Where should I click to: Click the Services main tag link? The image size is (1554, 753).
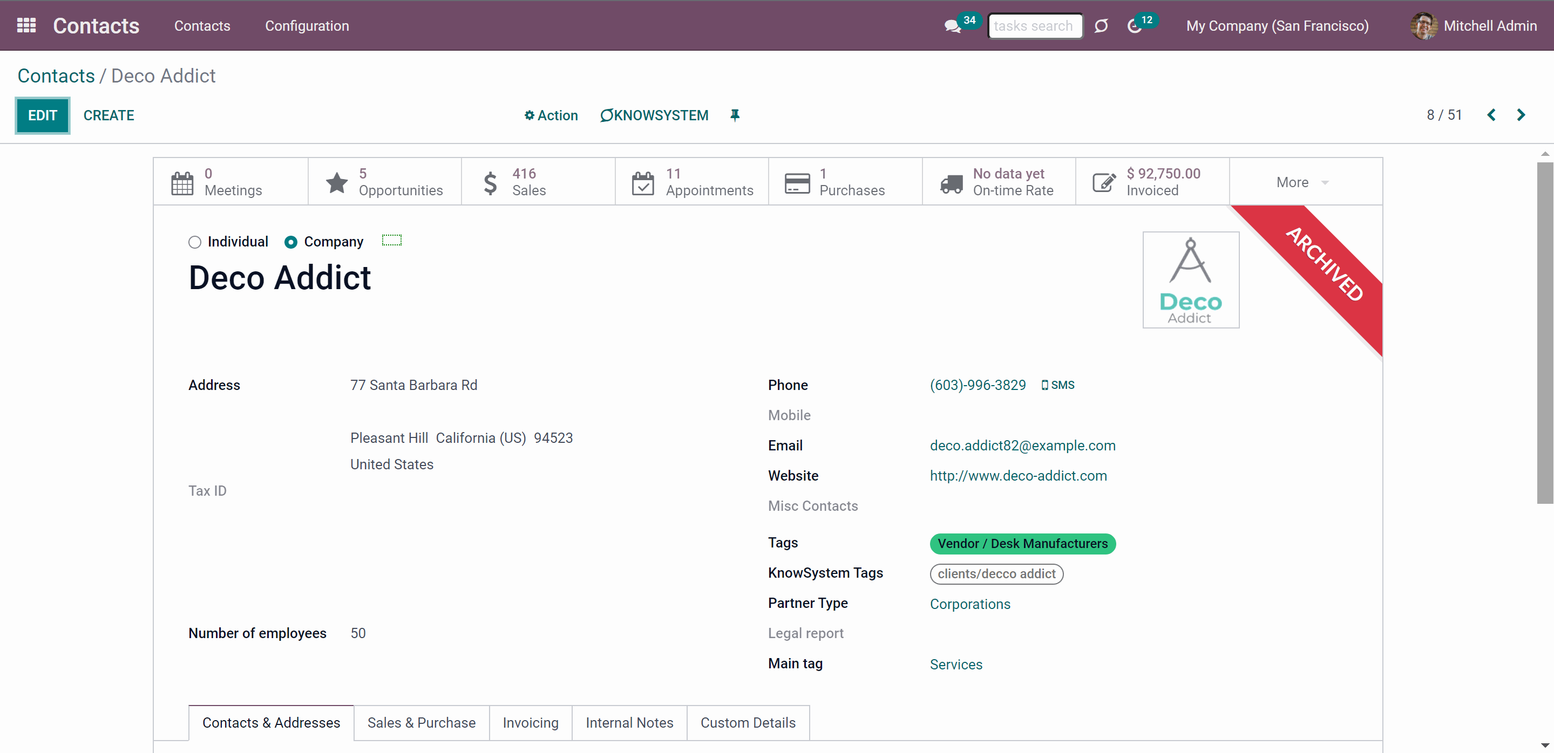tap(956, 665)
